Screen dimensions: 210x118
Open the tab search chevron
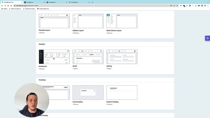point(208,2)
